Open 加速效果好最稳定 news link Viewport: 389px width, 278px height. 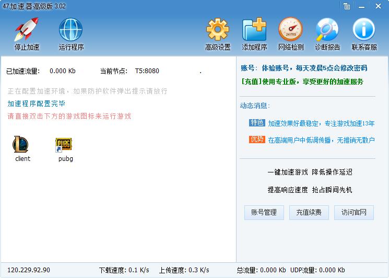click(x=321, y=123)
